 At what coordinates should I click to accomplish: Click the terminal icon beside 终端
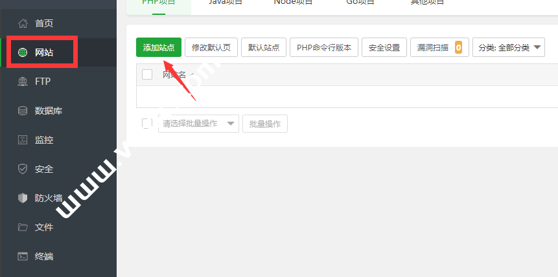click(23, 256)
